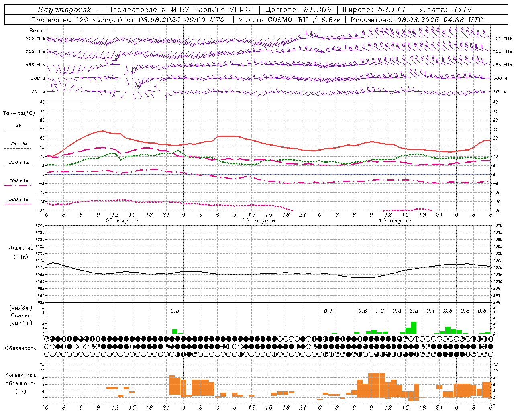514x411 pixels.
Task: Select the Модель COSMO-RU / 6.6км text
Action: click(x=290, y=20)
